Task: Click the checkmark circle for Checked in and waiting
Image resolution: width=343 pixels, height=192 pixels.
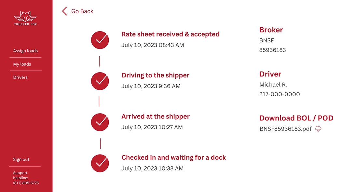Action: [x=100, y=163]
